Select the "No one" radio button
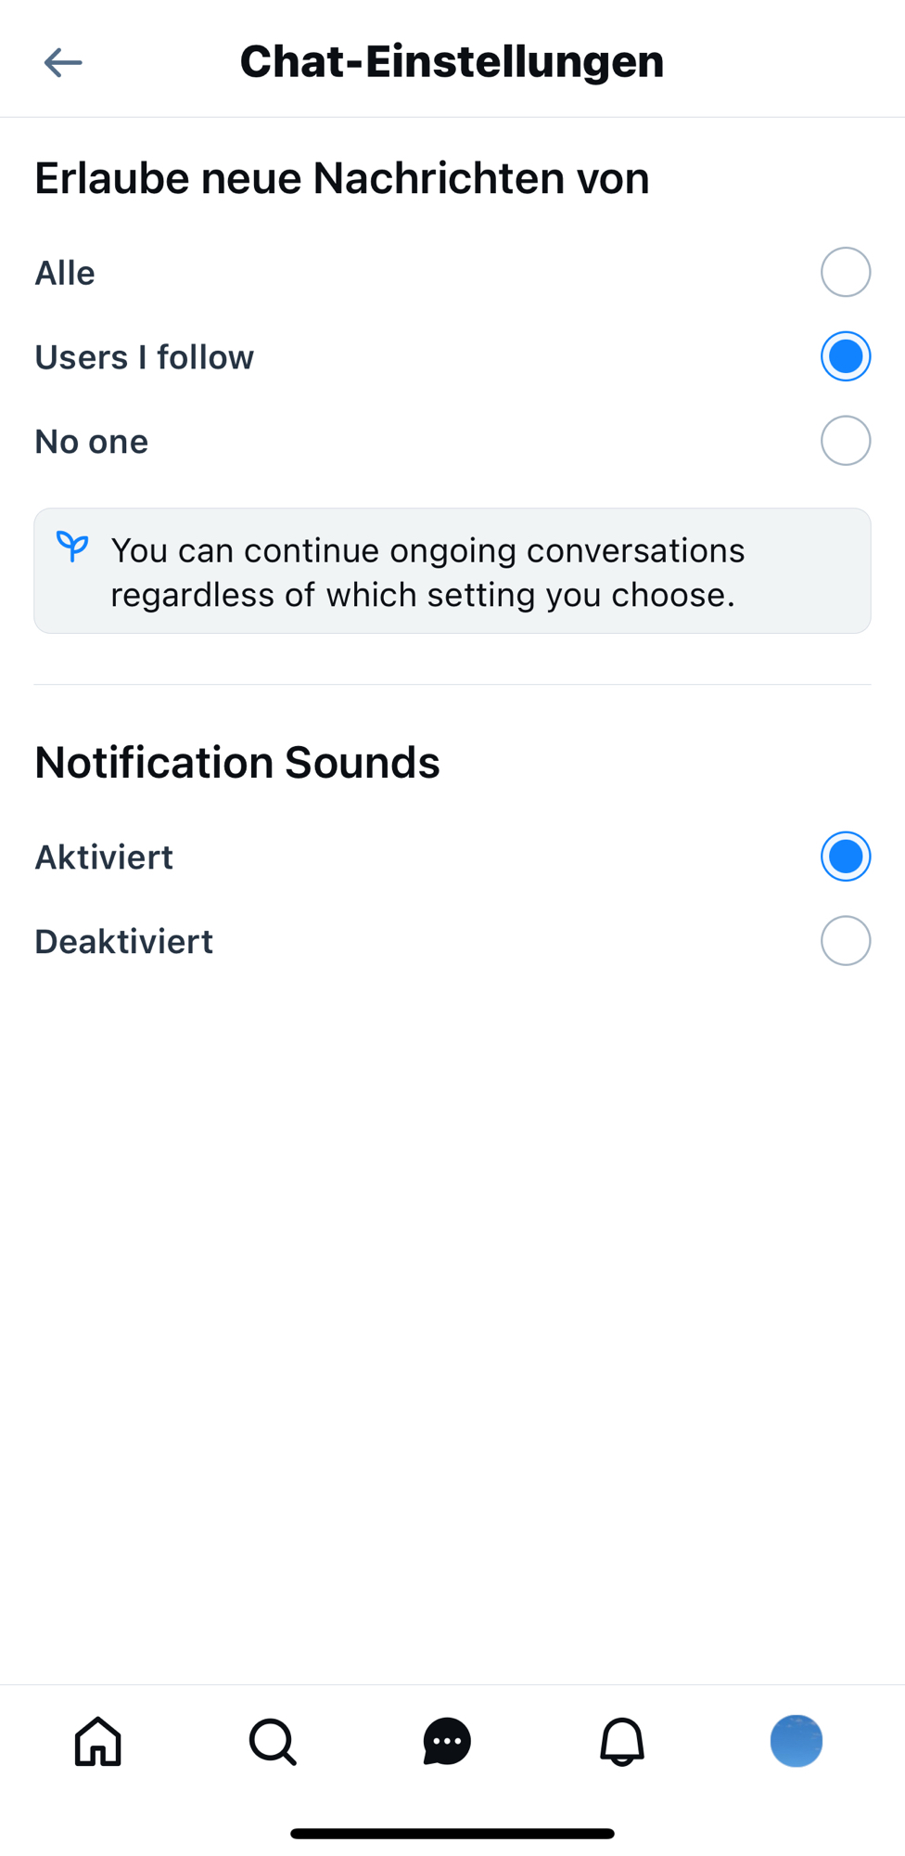This screenshot has height=1856, width=905. (845, 441)
